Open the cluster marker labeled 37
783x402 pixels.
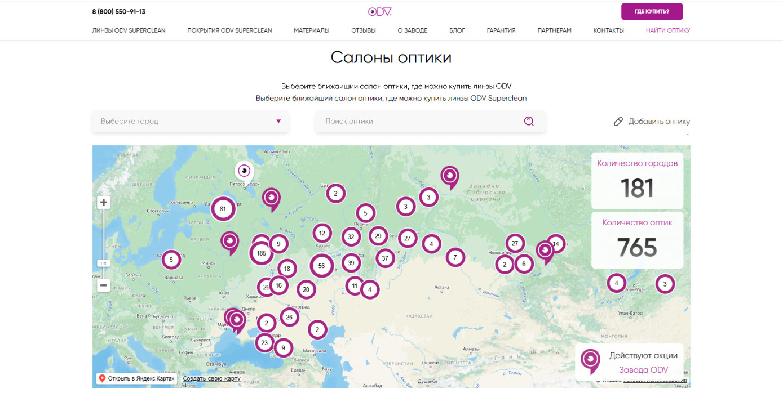[386, 258]
